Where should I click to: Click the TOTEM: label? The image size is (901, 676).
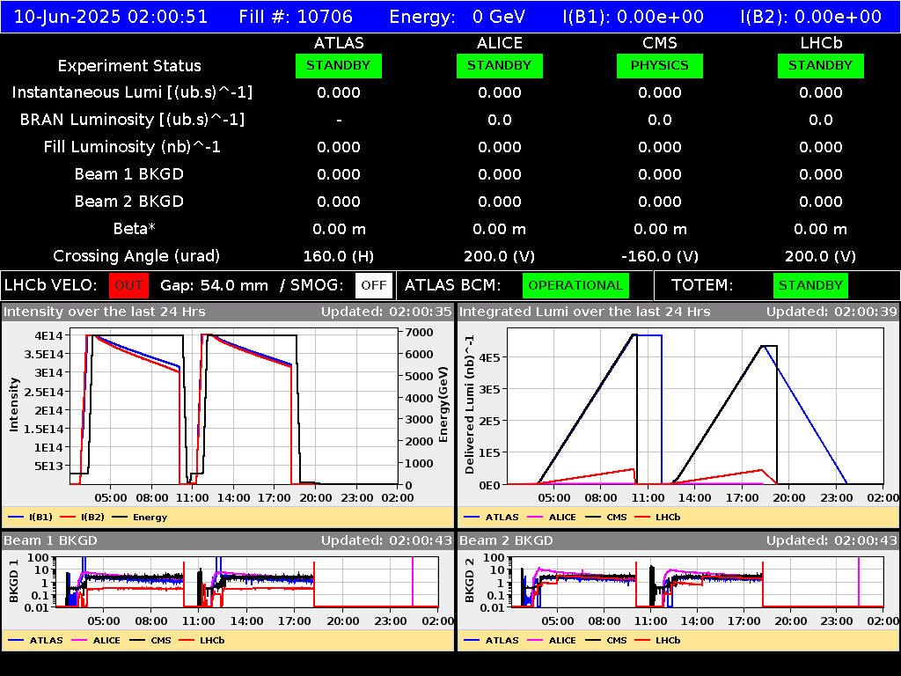tap(702, 286)
